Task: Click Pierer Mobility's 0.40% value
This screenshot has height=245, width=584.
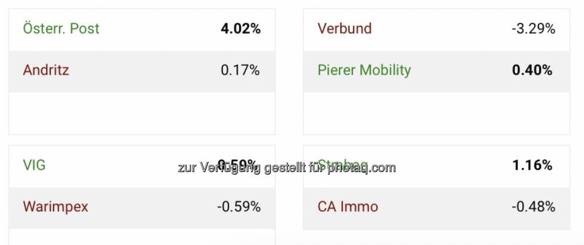Action: click(x=532, y=70)
